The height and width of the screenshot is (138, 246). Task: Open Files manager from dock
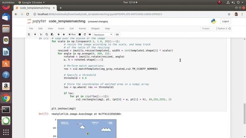(x=6, y=29)
